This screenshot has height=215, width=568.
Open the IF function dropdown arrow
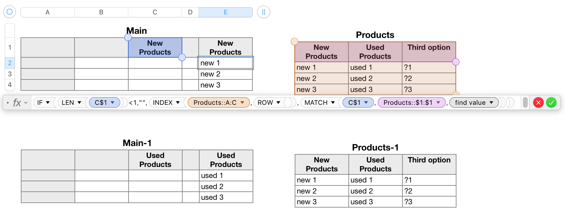pos(48,103)
